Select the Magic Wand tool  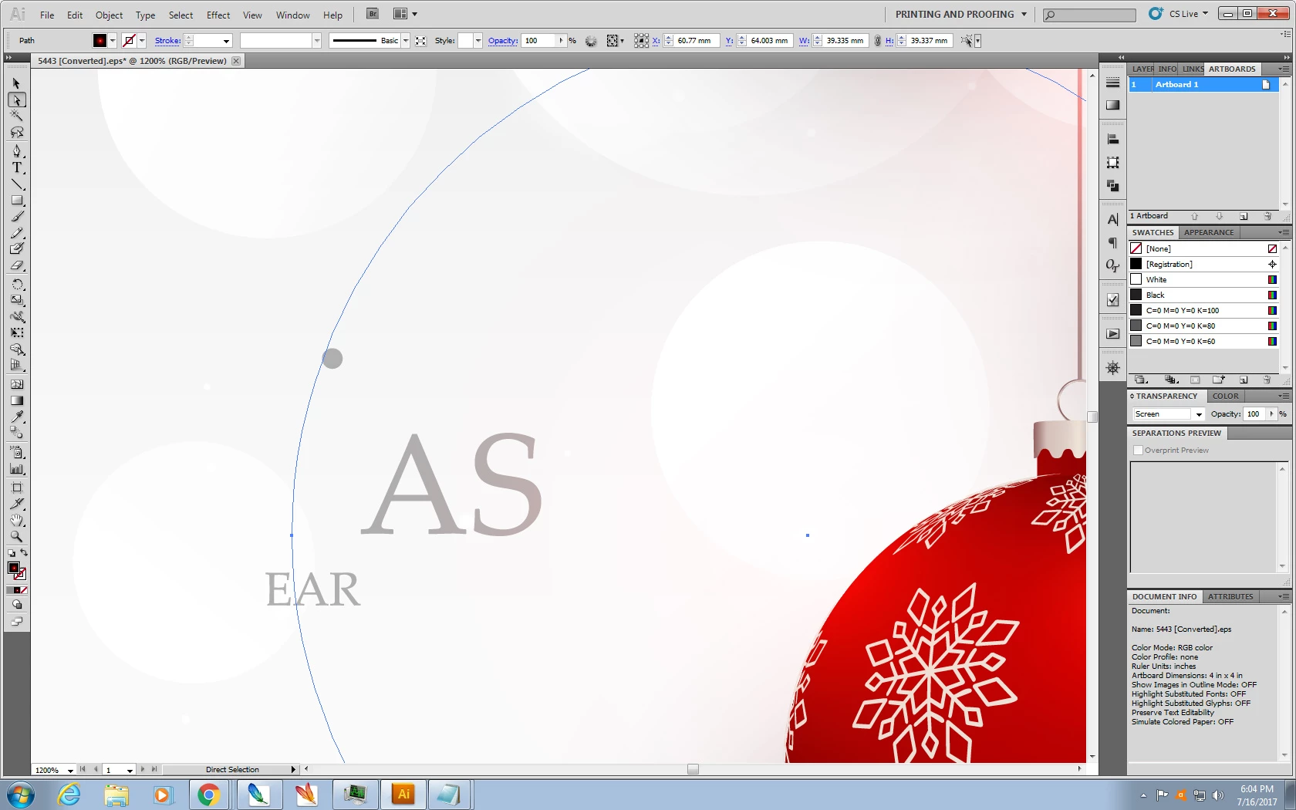click(x=16, y=116)
